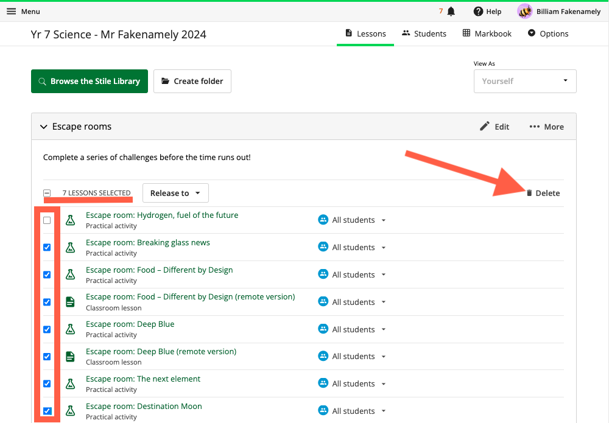Click flask icon of The next element
This screenshot has width=609, height=423.
tap(70, 384)
